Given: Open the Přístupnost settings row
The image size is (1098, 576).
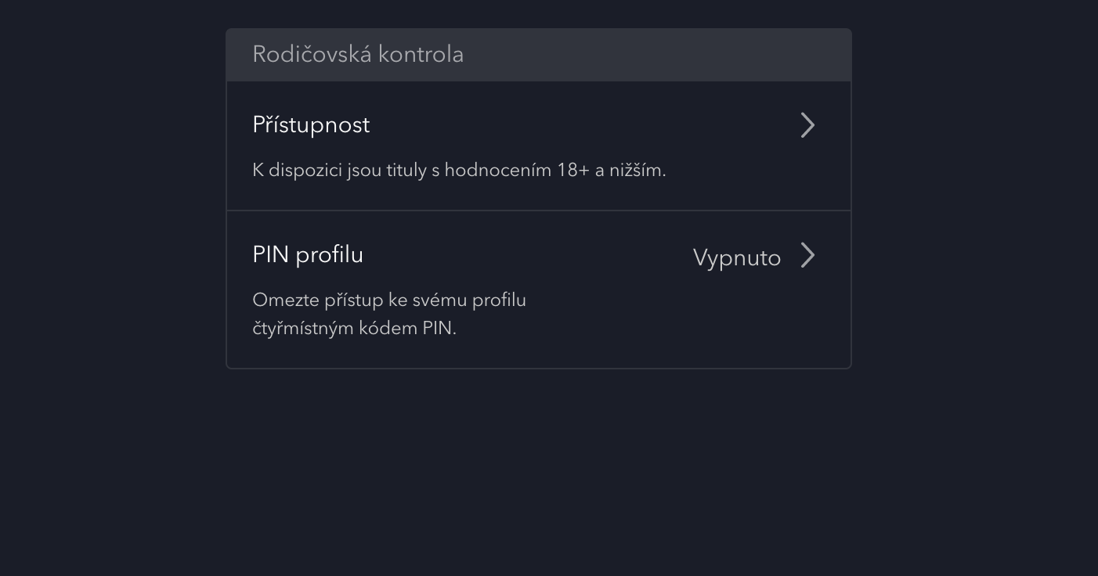Looking at the screenshot, I should point(538,146).
